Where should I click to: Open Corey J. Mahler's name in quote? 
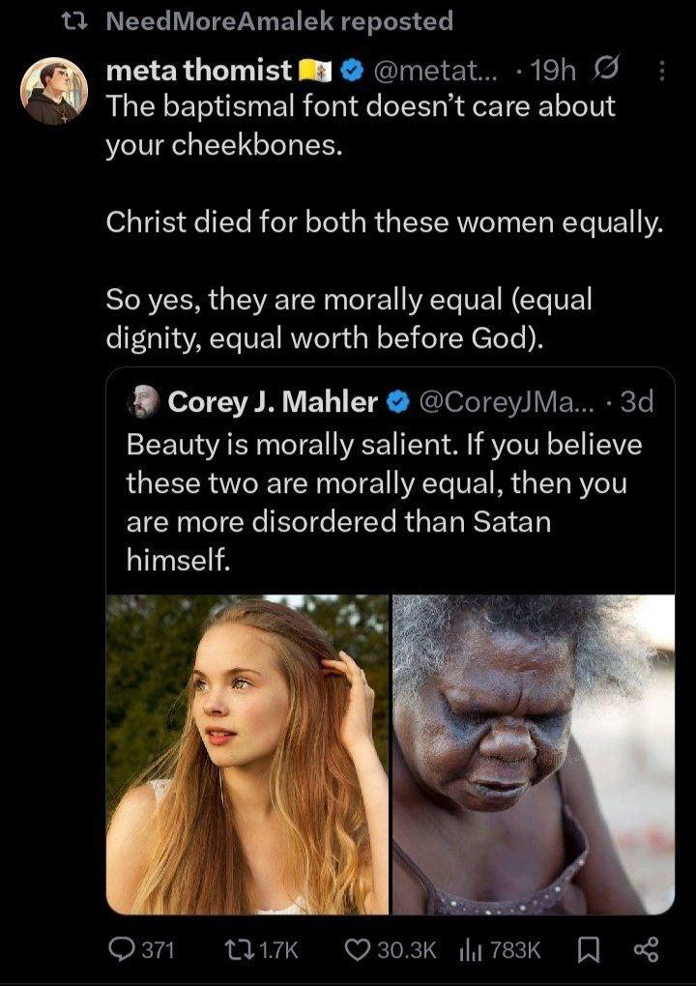272,402
